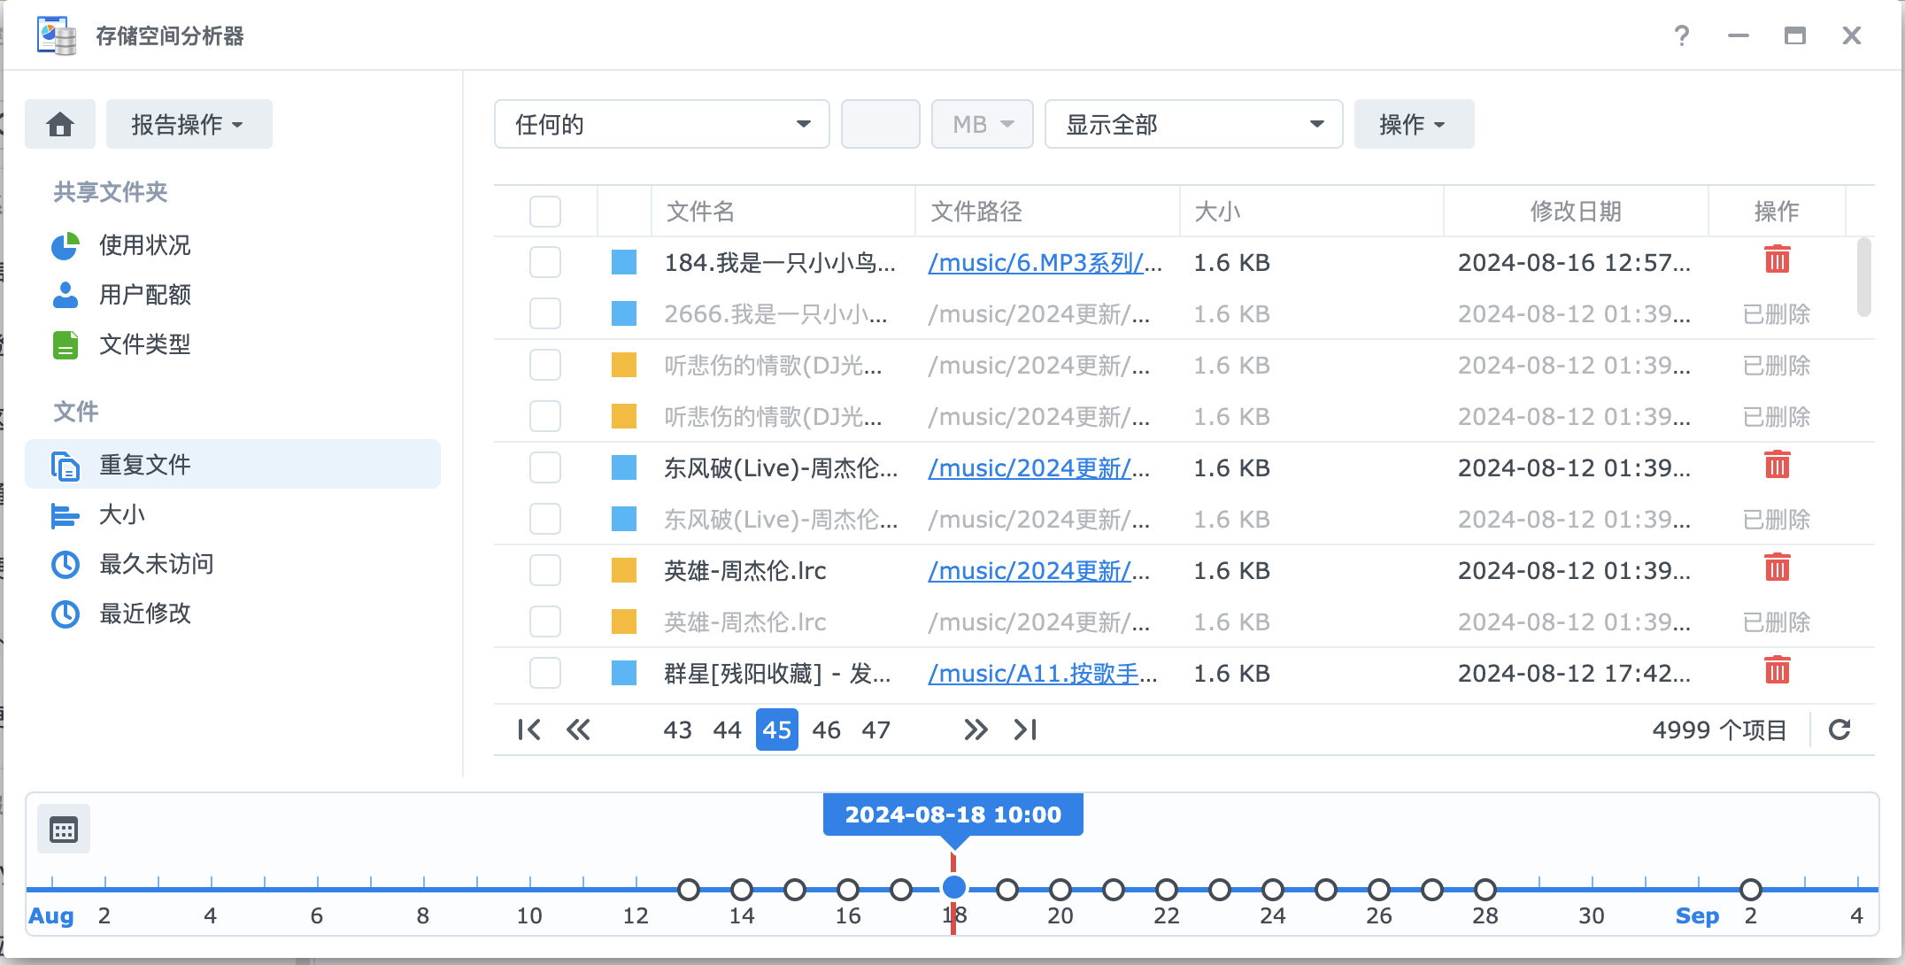Check the box for deleted 东风破(Live) row
This screenshot has width=1905, height=965.
(545, 519)
